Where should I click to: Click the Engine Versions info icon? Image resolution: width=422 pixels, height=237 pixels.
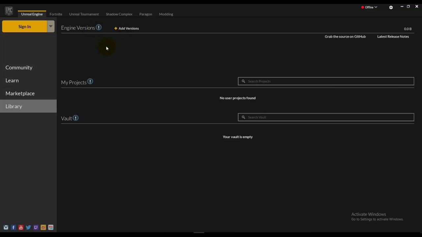point(99,27)
